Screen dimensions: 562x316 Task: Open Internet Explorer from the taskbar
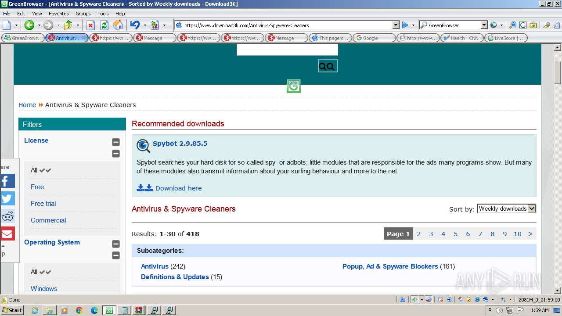(x=35, y=310)
